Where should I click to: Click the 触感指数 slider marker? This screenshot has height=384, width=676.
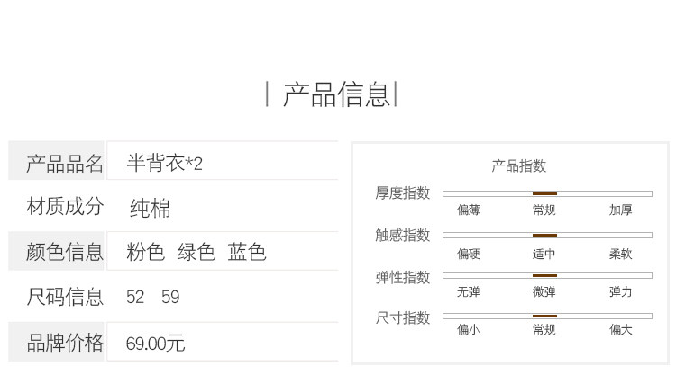[544, 236]
